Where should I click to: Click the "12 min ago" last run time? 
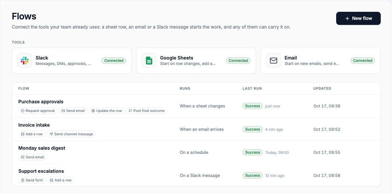pos(275,176)
